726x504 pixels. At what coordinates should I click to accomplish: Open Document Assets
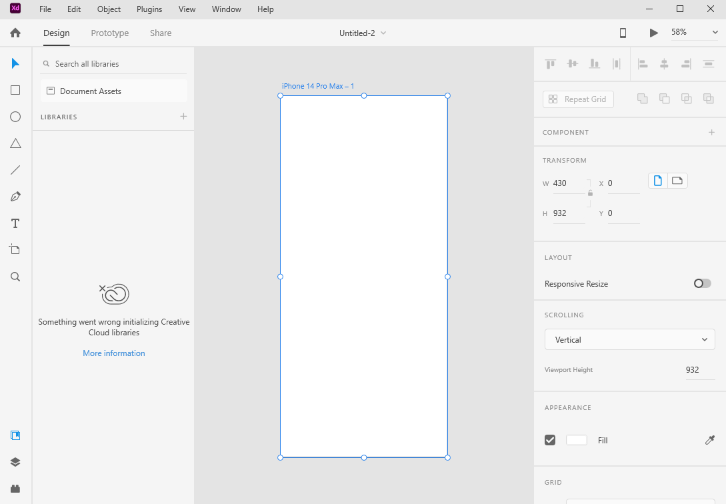pos(114,91)
